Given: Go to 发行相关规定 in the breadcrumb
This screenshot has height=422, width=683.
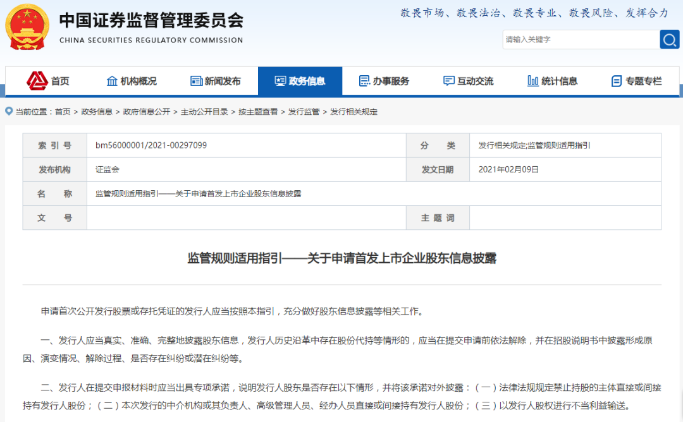Looking at the screenshot, I should [x=354, y=112].
